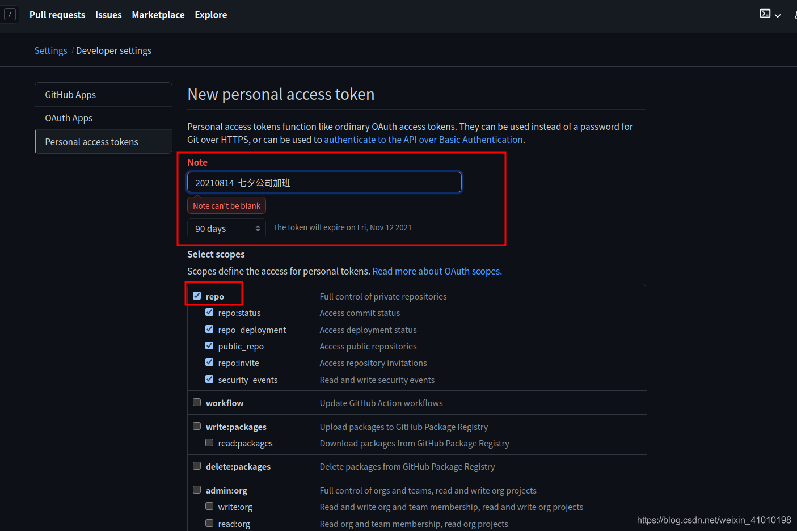Enable the read:packages checkbox
The image size is (797, 531).
coord(209,442)
